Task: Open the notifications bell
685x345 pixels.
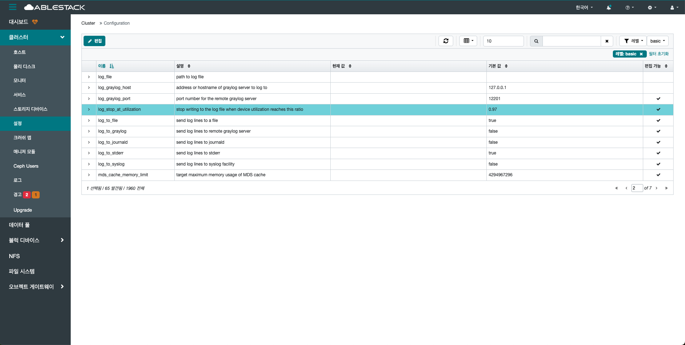Action: 609,8
